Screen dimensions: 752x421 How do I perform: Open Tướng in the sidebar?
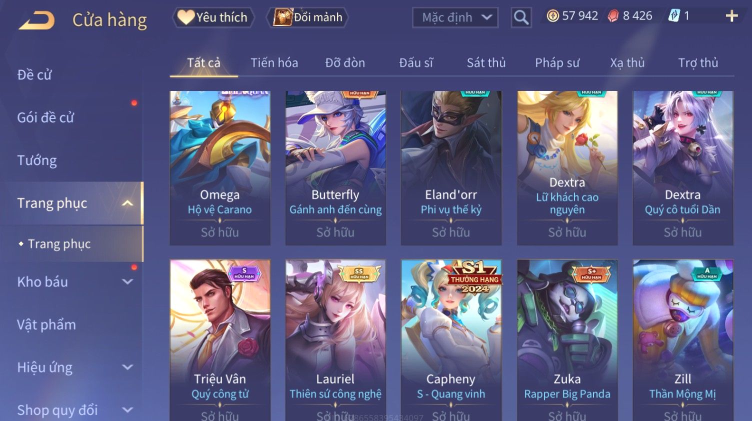(x=37, y=160)
